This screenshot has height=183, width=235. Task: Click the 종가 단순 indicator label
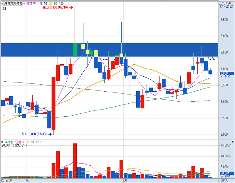tap(33, 4)
